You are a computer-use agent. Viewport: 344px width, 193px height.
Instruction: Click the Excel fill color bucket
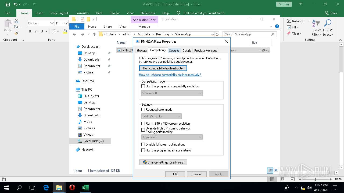point(65,31)
